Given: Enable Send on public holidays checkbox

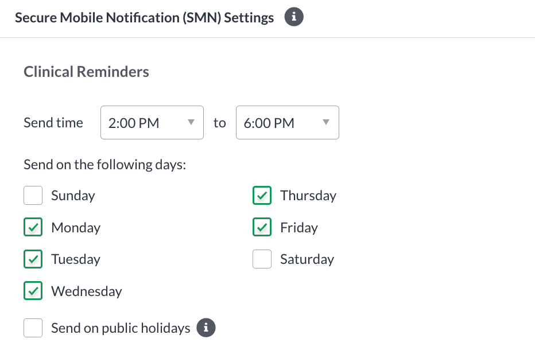Looking at the screenshot, I should tap(33, 328).
